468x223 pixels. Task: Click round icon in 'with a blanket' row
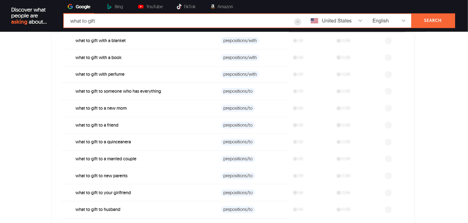pyautogui.click(x=388, y=41)
